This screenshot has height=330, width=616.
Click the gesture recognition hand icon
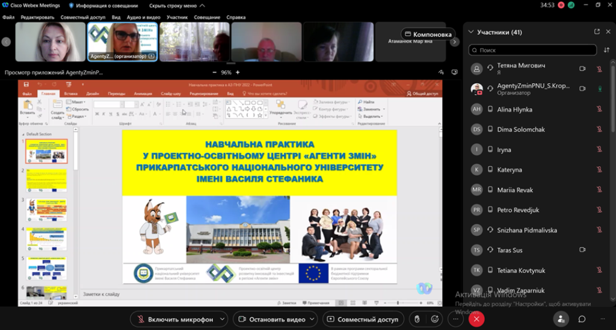[x=416, y=319]
